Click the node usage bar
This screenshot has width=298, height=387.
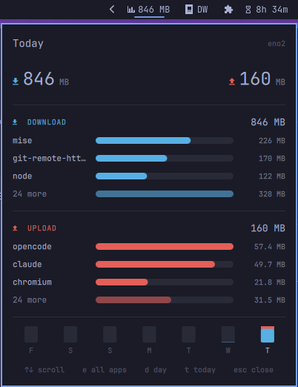pos(165,176)
